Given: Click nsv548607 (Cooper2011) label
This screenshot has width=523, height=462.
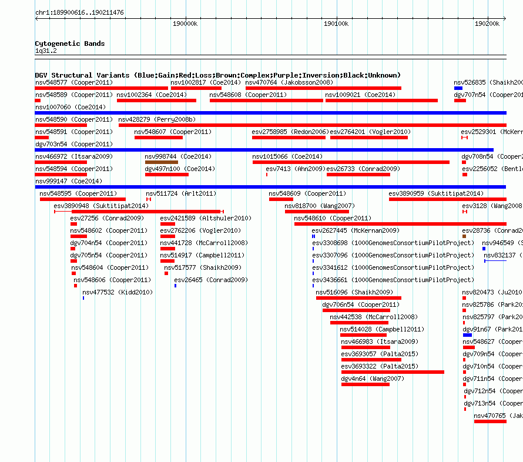Looking at the screenshot, I should coord(173,132).
